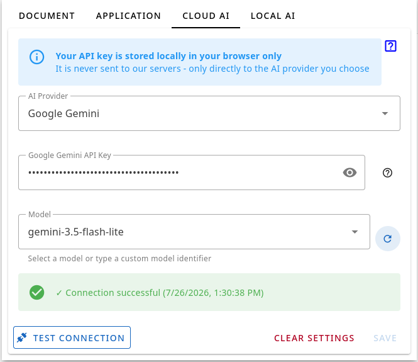Click the gemini-3.5-flash-lite model text
418x362 pixels.
(x=75, y=232)
